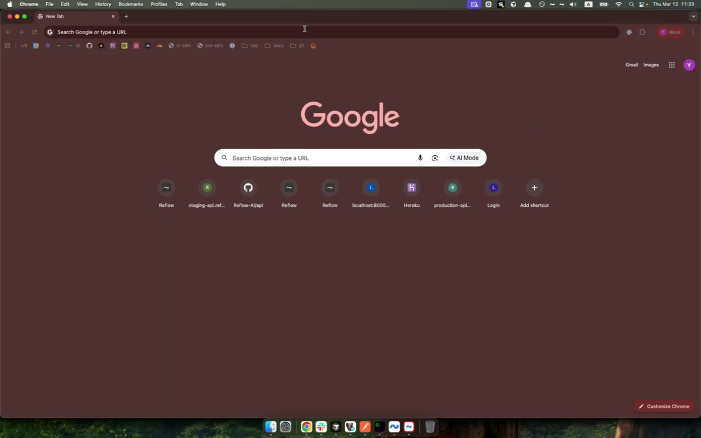The image size is (701, 438).
Task: Open Chrome's three-dot menu
Action: pyautogui.click(x=693, y=32)
